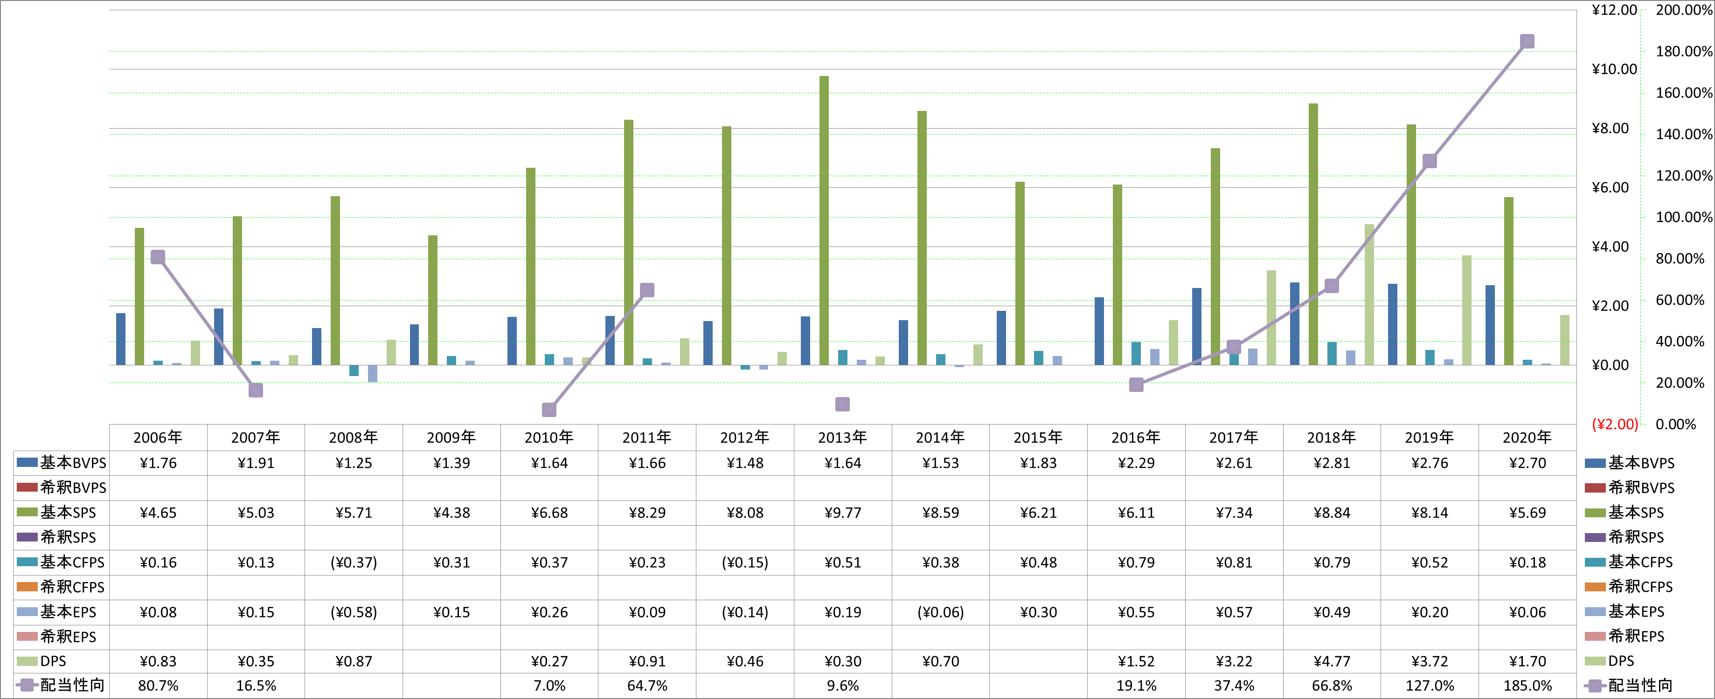1715x699 pixels.
Task: Click the 基本CFPS value (¥0.37) for 2008
Action: pos(354,562)
